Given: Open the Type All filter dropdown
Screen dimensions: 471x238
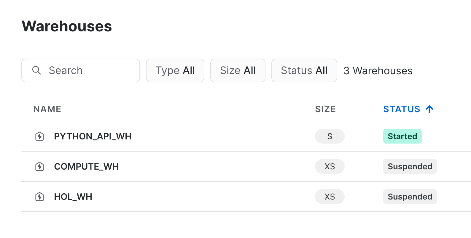Looking at the screenshot, I should tap(175, 70).
